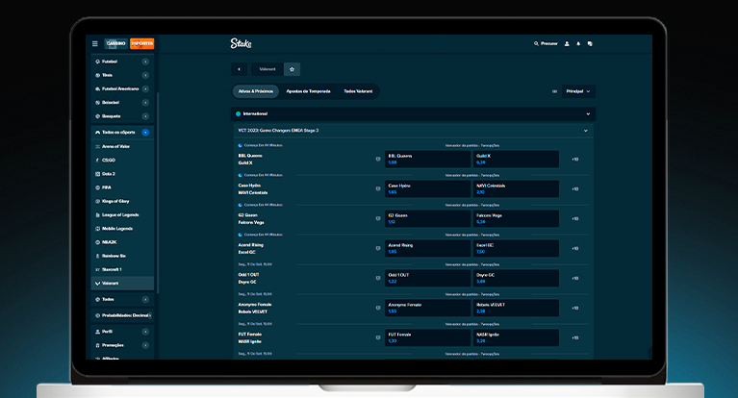Open stats icon for BBL Queens match

(378, 159)
